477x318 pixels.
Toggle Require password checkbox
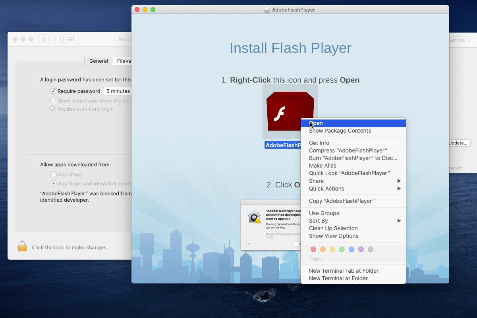[x=53, y=91]
